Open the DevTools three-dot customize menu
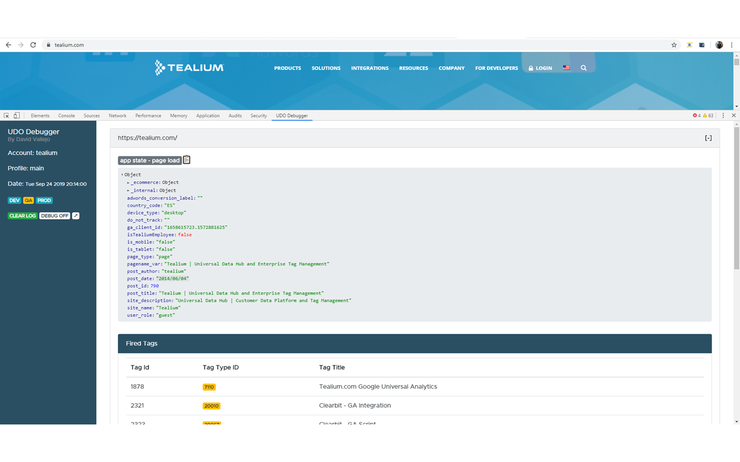Image resolution: width=740 pixels, height=462 pixels. pyautogui.click(x=723, y=115)
